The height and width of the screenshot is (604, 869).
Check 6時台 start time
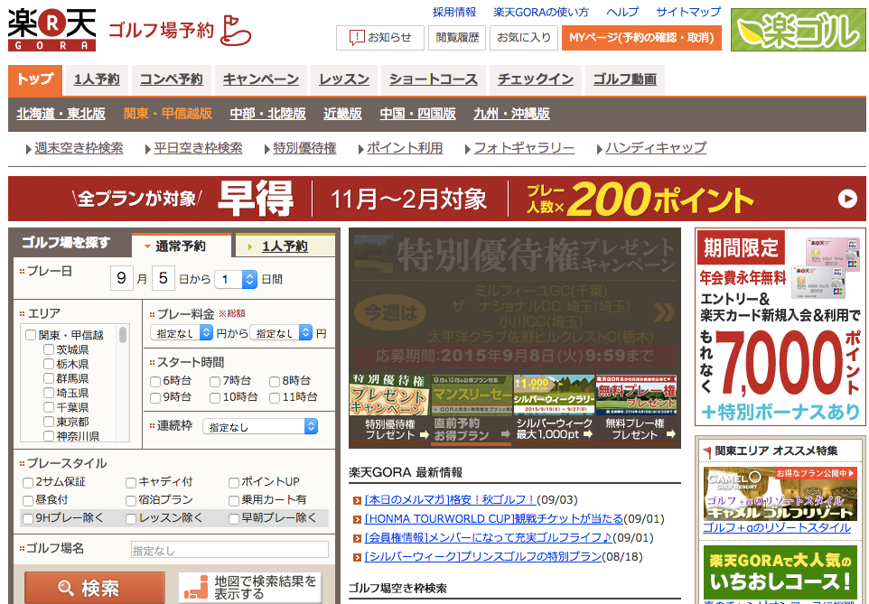click(155, 381)
